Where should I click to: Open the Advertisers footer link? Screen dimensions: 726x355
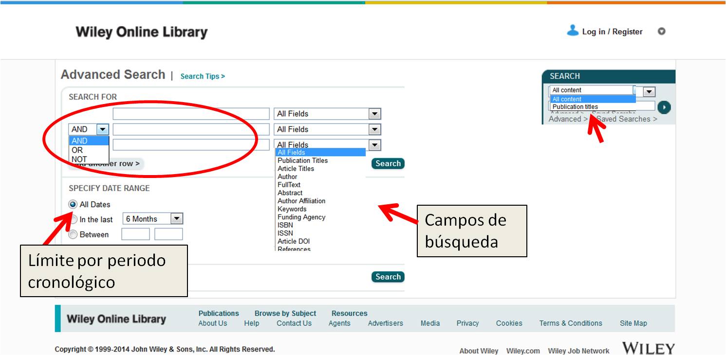click(x=386, y=323)
